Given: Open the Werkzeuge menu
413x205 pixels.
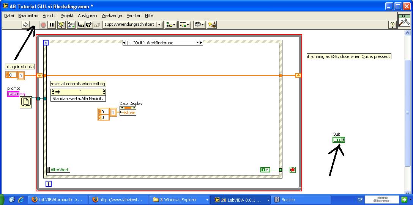Looking at the screenshot, I should (112, 16).
